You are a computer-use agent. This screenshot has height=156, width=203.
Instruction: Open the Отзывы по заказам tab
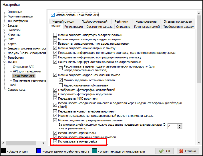pyautogui.click(x=178, y=21)
